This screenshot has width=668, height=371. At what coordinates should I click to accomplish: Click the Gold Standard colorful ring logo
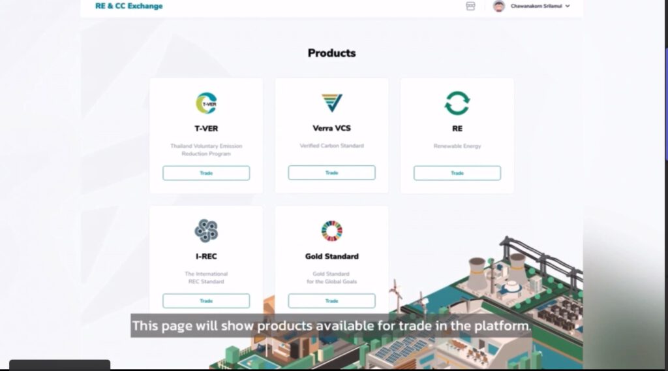(331, 231)
